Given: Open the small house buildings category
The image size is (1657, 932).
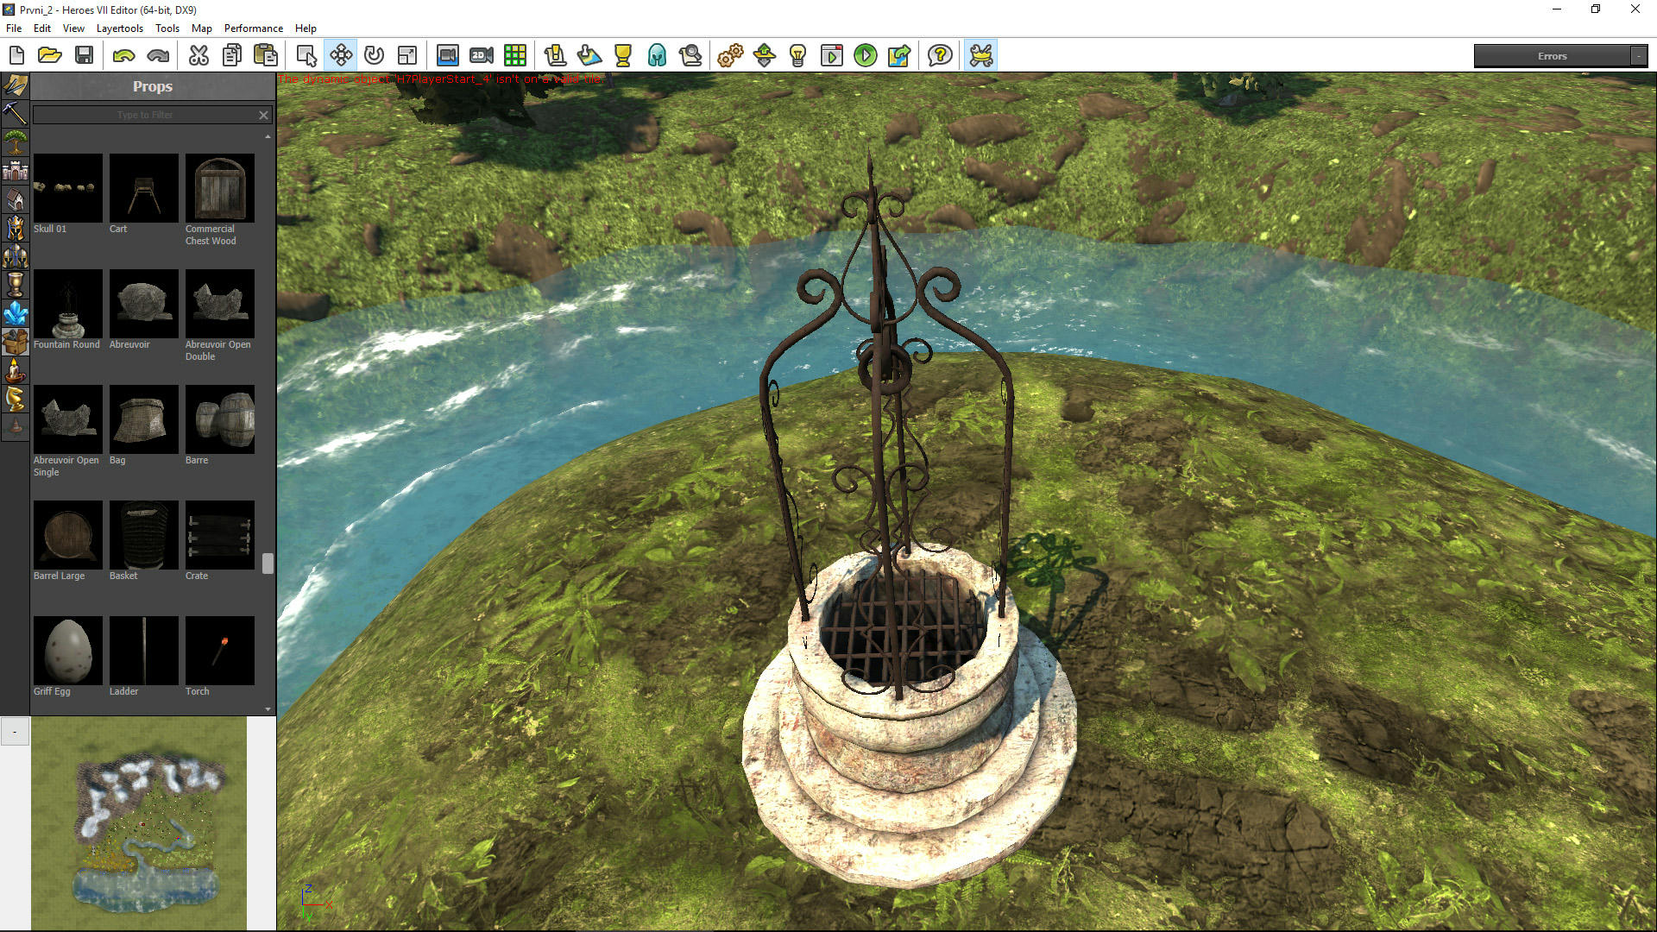Looking at the screenshot, I should [15, 199].
